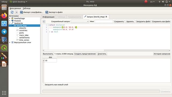The height and width of the screenshot is (97, 172).
Task: Open История запросов
Action: 162,54
